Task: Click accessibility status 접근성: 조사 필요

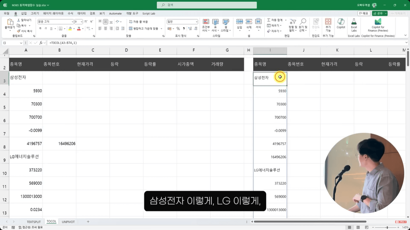Action: pos(30,227)
